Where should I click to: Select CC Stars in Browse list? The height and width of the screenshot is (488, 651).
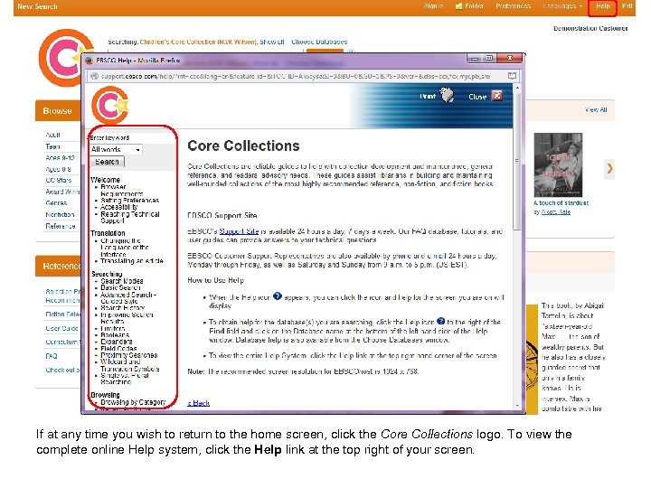[x=59, y=180]
